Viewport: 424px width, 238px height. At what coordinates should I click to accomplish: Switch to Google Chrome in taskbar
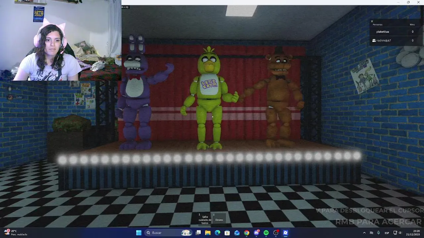(x=247, y=233)
